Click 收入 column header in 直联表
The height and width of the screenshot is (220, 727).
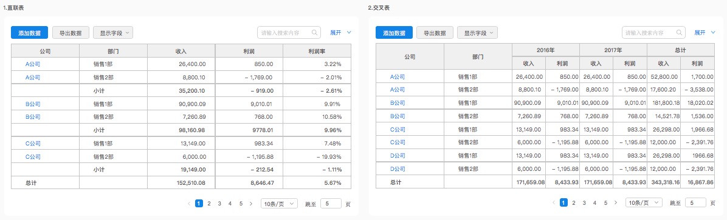coord(181,51)
